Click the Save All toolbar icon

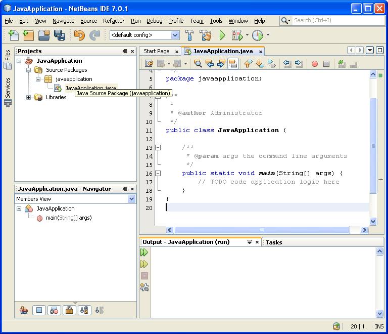click(x=60, y=35)
